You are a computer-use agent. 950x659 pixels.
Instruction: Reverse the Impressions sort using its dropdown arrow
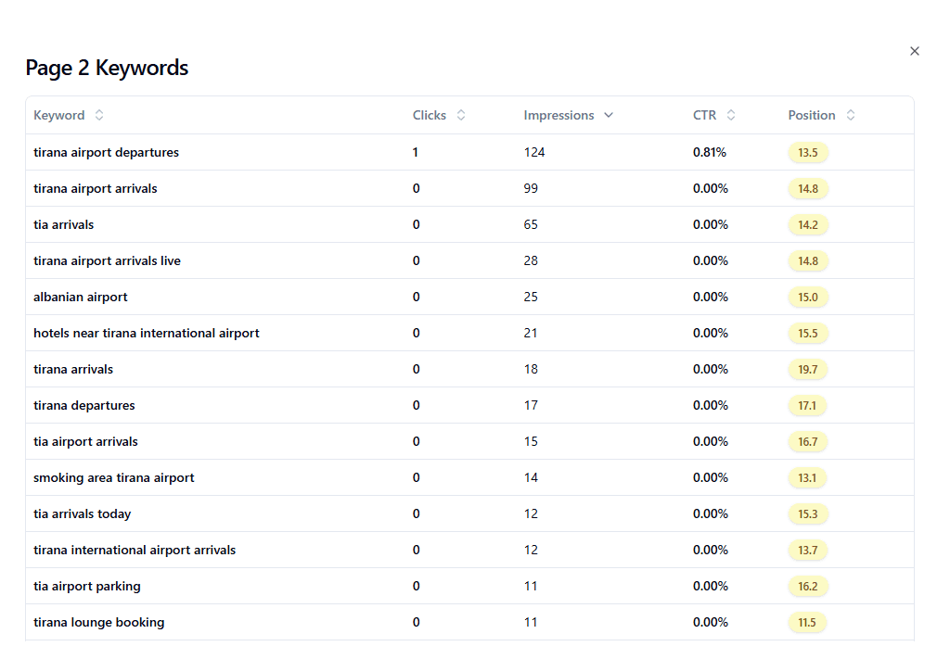(x=609, y=115)
